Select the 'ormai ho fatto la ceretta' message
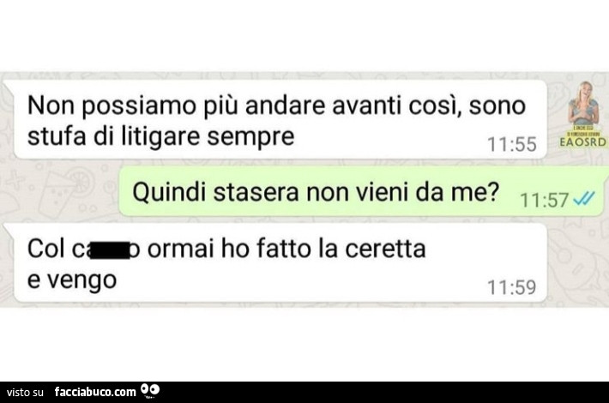This screenshot has width=609, height=403. [x=280, y=263]
